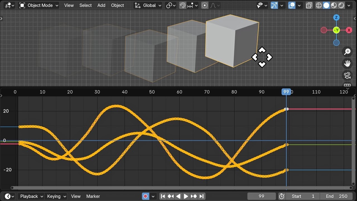Viewport: 357px width, 201px height.
Task: Open the snapping options dropdown
Action: (193, 5)
